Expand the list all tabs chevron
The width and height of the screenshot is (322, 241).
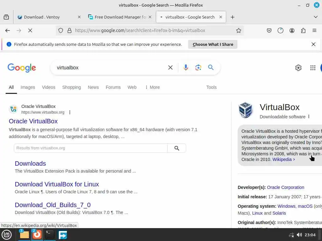click(x=316, y=17)
